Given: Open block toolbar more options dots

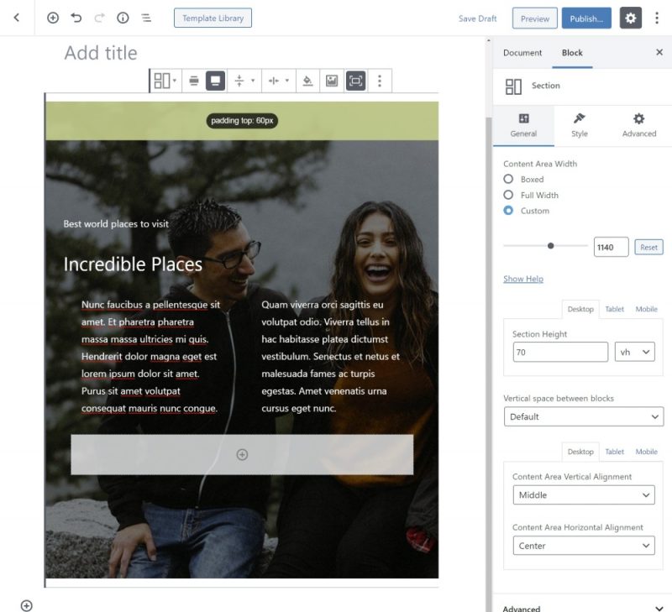Looking at the screenshot, I should tap(380, 81).
